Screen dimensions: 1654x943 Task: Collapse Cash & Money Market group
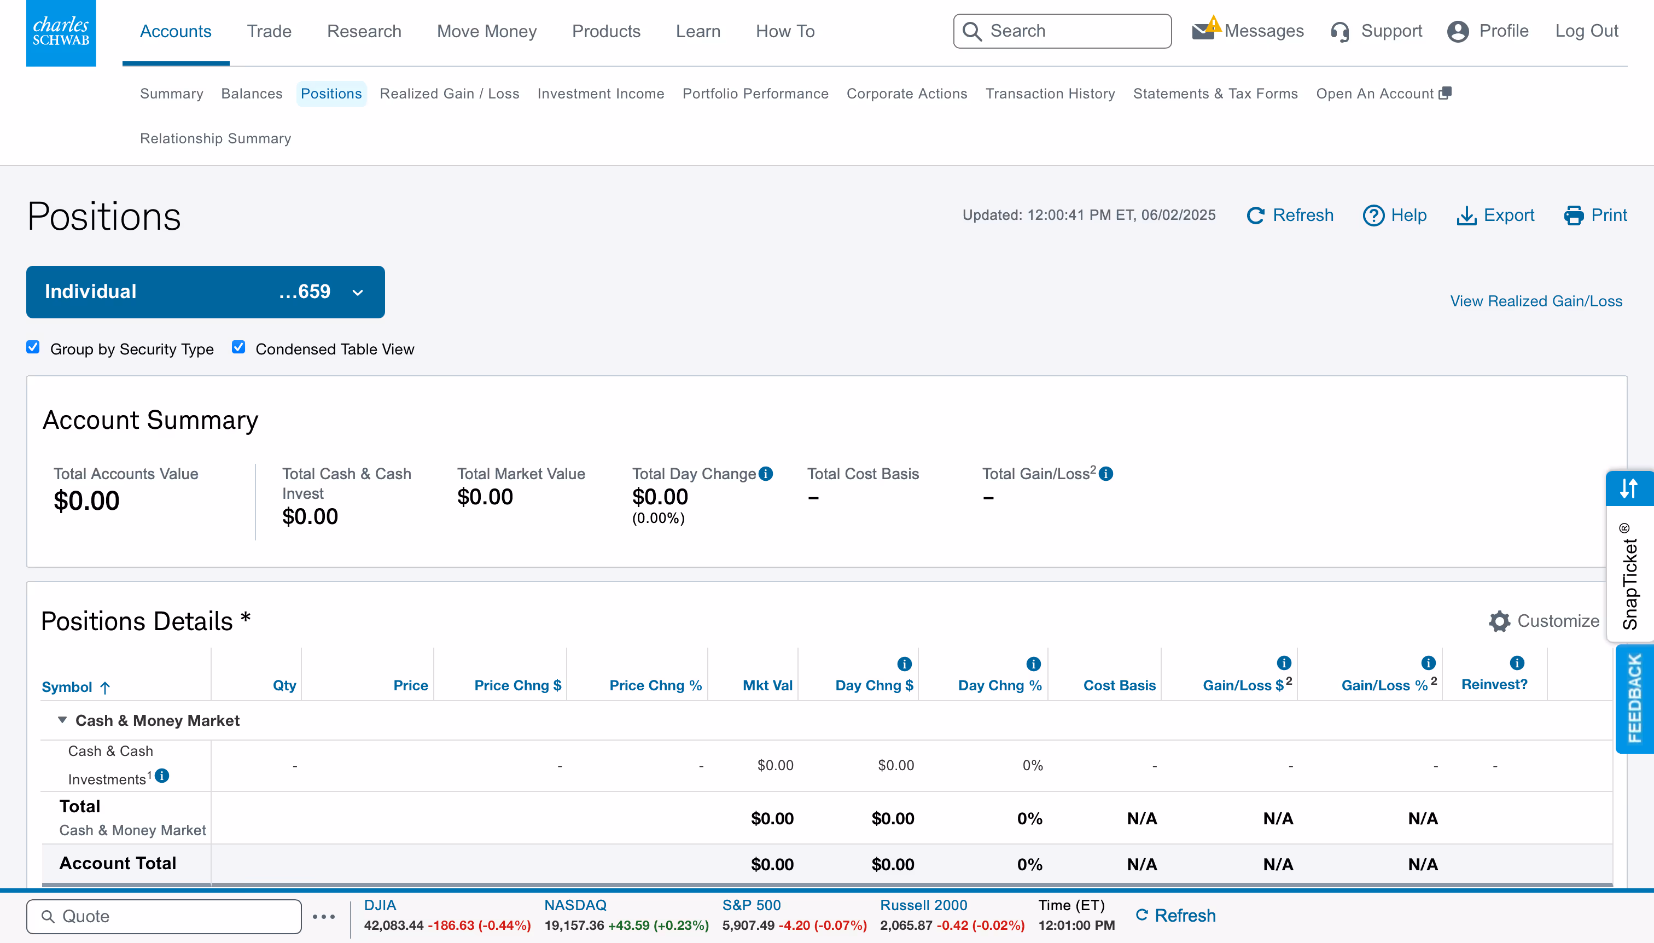coord(62,719)
